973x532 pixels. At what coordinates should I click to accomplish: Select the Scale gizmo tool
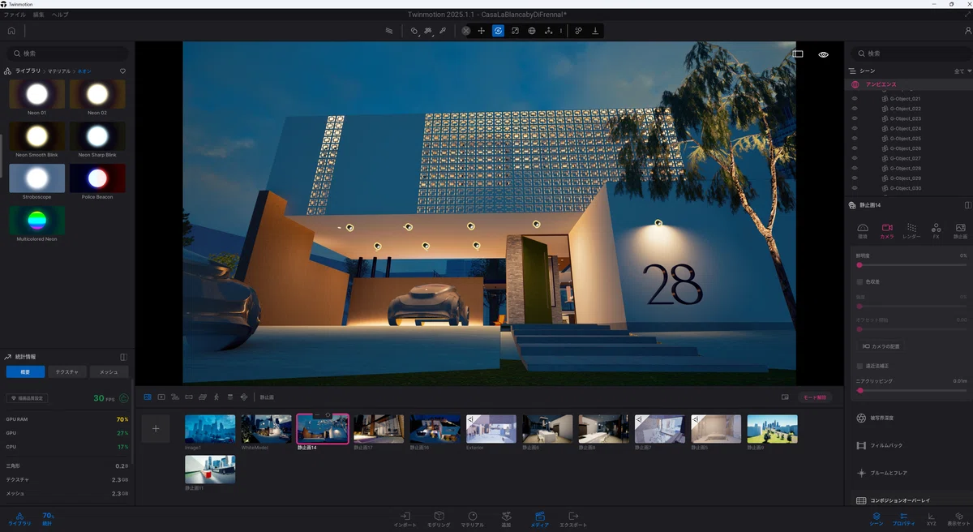(515, 31)
